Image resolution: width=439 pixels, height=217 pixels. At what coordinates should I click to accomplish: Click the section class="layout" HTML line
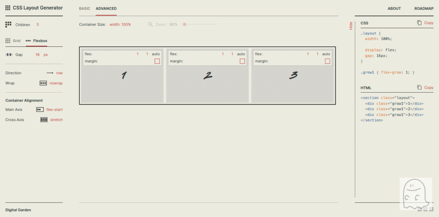click(x=388, y=98)
